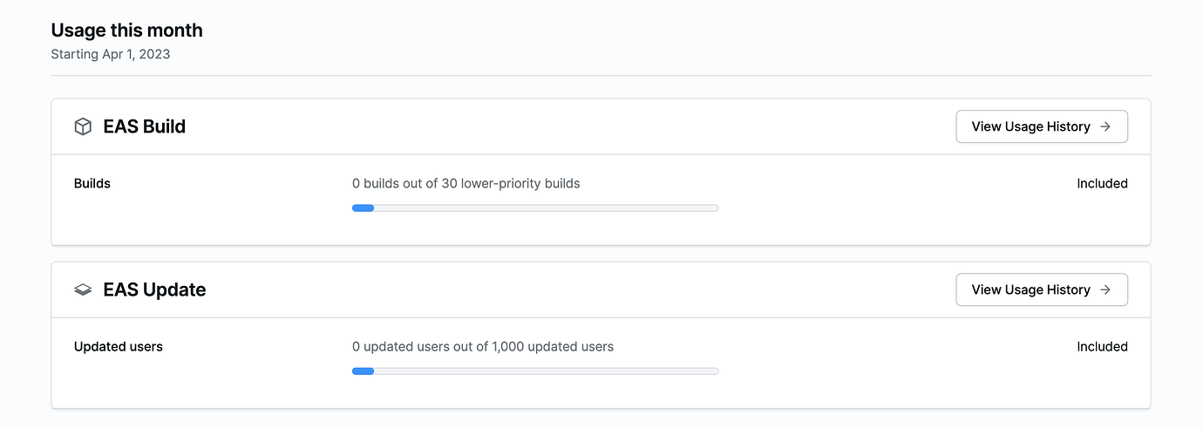Screen dimensions: 1203x429
Task: Click the Builds usage progress bar
Action: click(x=534, y=208)
